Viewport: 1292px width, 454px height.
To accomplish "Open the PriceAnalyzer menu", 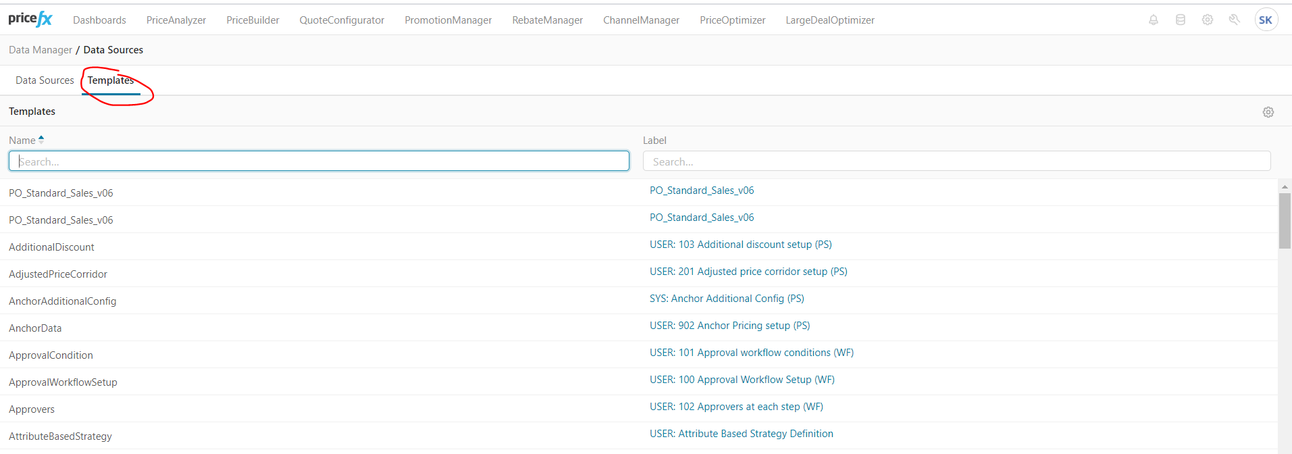I will coord(176,20).
